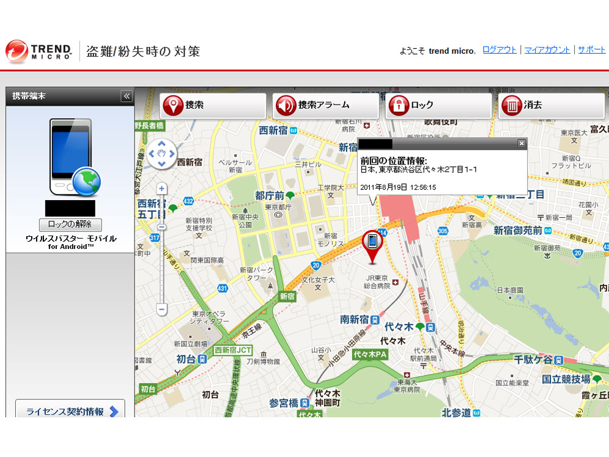Click the route 432 shield
The height and width of the screenshot is (457, 609).
pos(188,201)
